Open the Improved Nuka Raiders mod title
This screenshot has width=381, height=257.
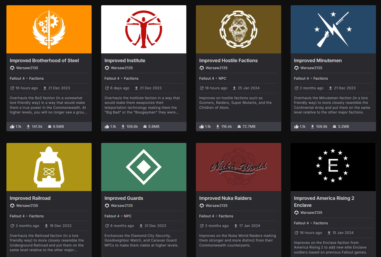(225, 198)
